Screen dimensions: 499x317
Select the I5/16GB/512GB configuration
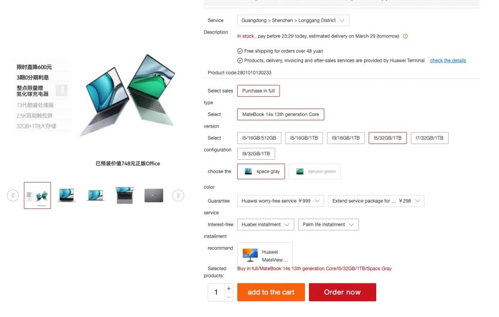[259, 138]
